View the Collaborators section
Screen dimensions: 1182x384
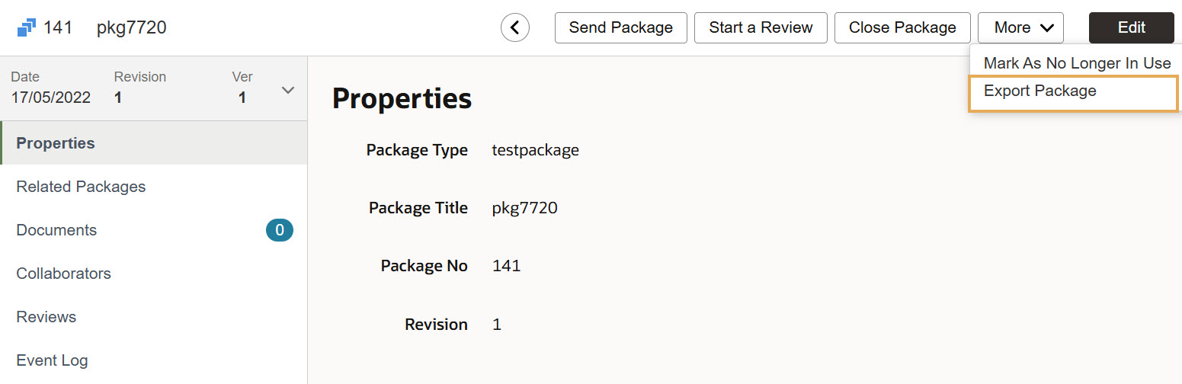(x=63, y=274)
